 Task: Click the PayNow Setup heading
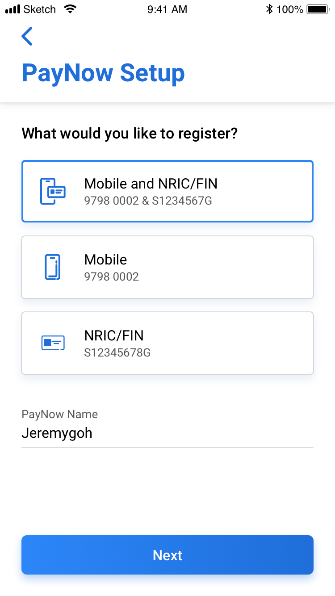[x=103, y=73]
